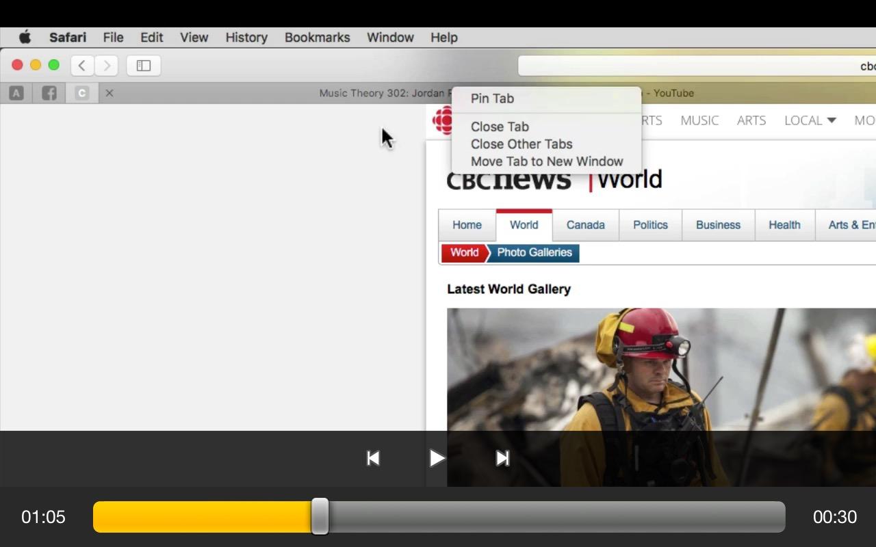
Task: Open the Bookmarks menu
Action: point(317,38)
